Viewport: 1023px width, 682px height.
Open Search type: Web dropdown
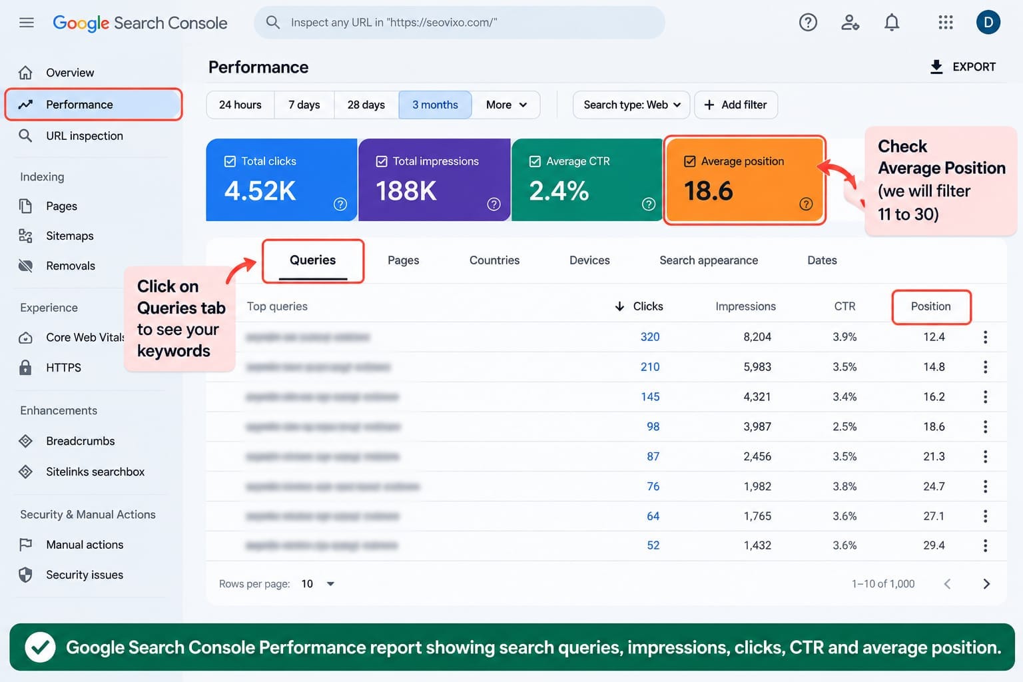(x=631, y=105)
